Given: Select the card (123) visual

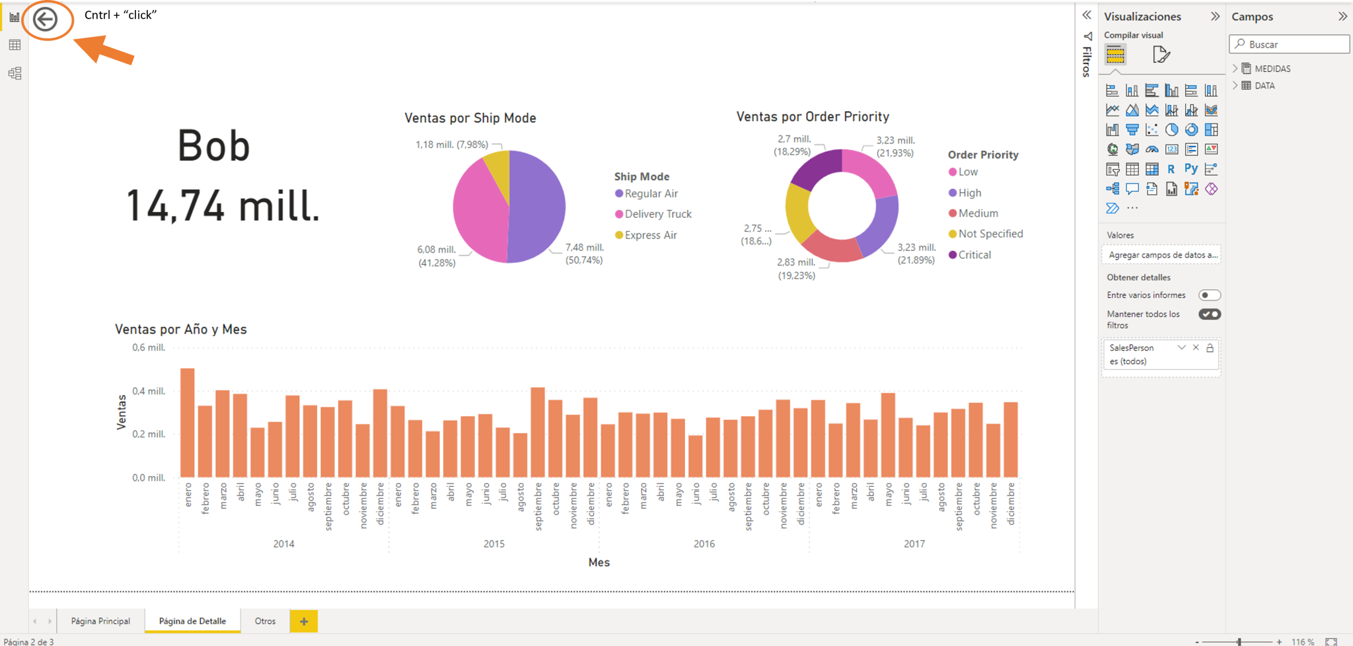Looking at the screenshot, I should pos(1171,149).
